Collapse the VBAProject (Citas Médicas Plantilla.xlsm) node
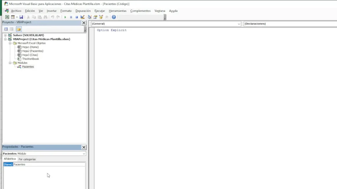This screenshot has width=337, height=189. click(5, 39)
